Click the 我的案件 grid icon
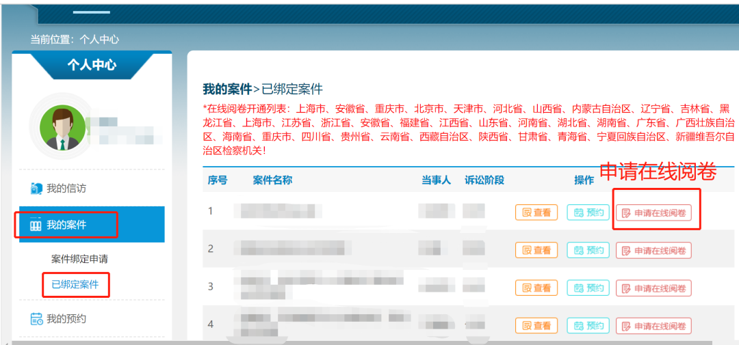 (36, 225)
